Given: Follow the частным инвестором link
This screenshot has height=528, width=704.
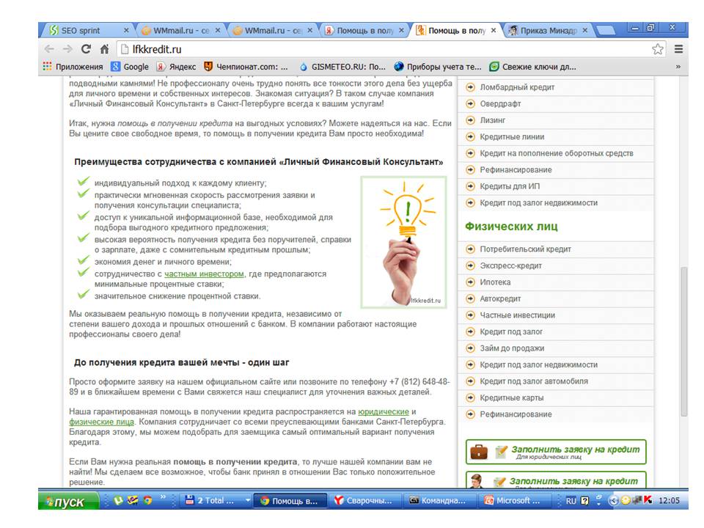Looking at the screenshot, I should tap(204, 274).
